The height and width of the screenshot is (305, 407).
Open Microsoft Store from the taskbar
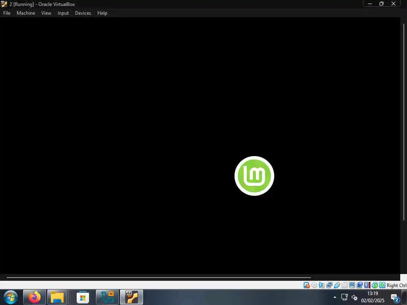[x=83, y=297]
